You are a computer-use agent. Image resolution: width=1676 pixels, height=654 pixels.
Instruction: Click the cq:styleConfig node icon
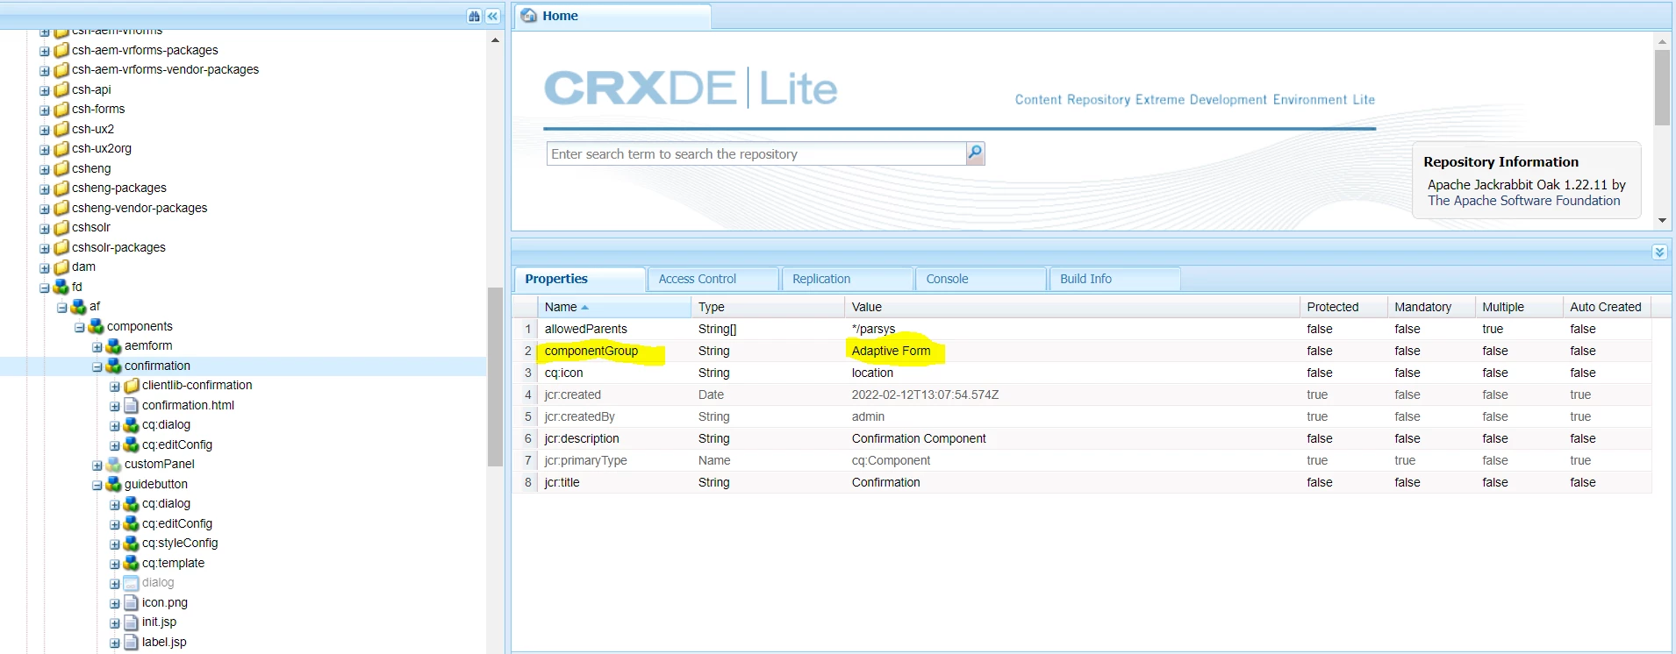coord(132,543)
